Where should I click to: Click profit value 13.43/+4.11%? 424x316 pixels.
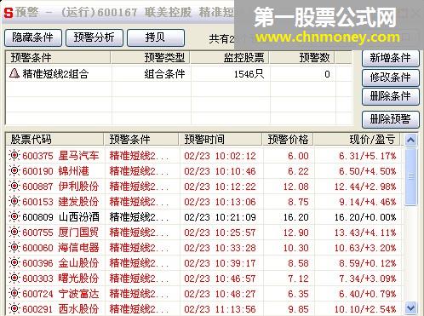[365, 233]
